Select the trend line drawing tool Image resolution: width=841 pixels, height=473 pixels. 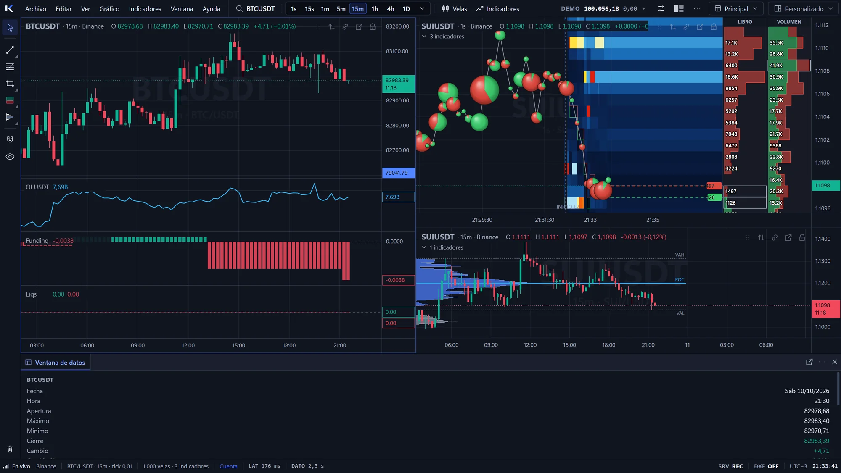click(10, 50)
